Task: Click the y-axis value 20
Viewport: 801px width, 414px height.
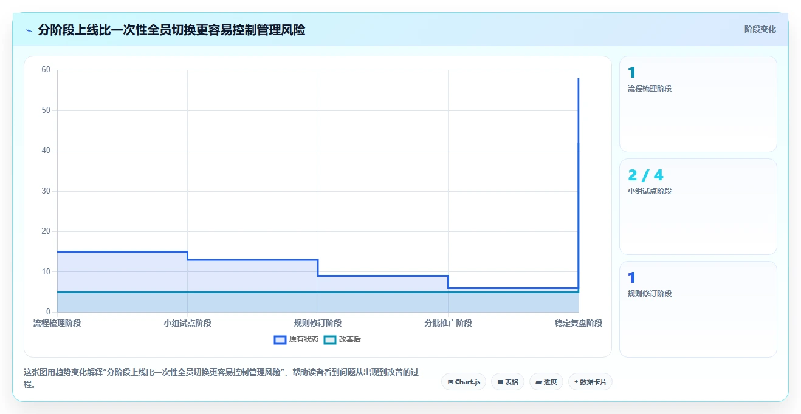Action: (46, 231)
